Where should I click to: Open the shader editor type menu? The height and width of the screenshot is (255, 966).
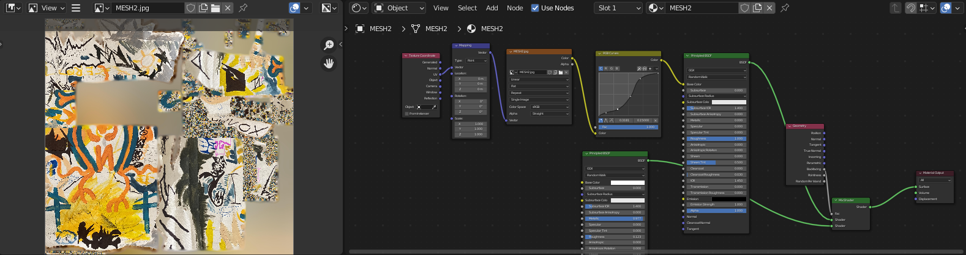pos(359,8)
